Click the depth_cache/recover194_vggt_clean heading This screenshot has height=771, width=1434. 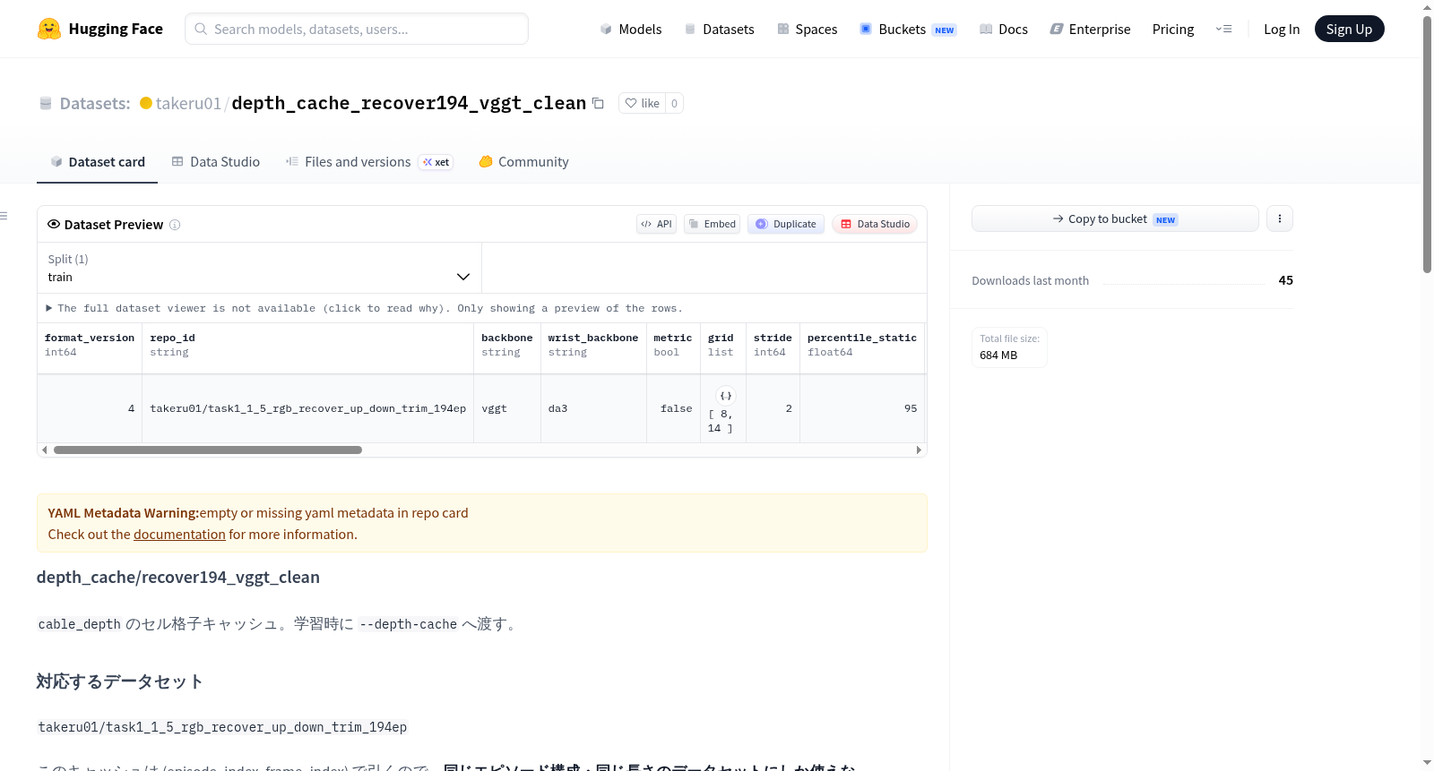point(178,578)
